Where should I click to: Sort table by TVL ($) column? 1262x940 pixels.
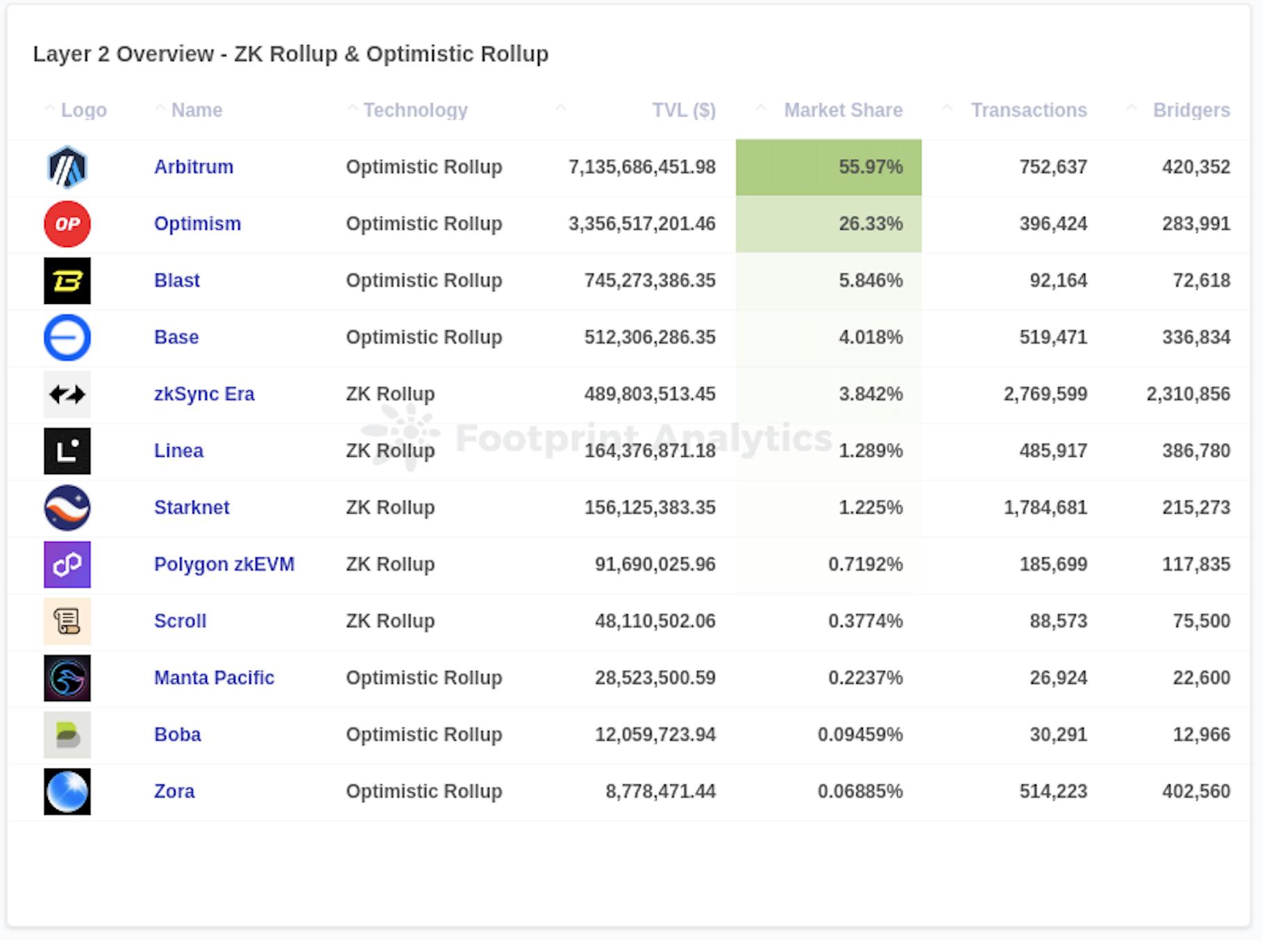(x=683, y=110)
